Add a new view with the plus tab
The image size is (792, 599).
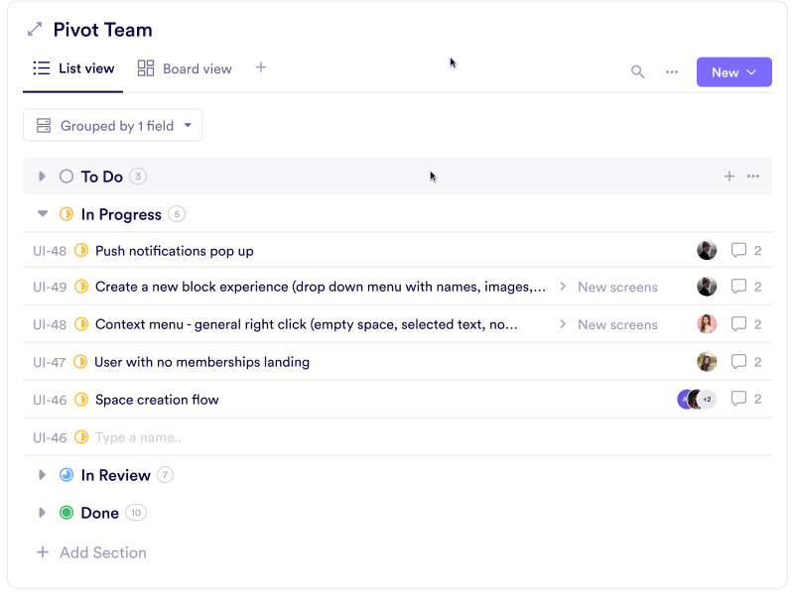click(261, 67)
